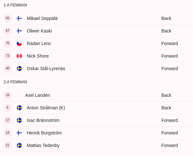Click the Swedish flag next to Anton Strålman
The width and height of the screenshot is (193, 156).
[x=19, y=108]
